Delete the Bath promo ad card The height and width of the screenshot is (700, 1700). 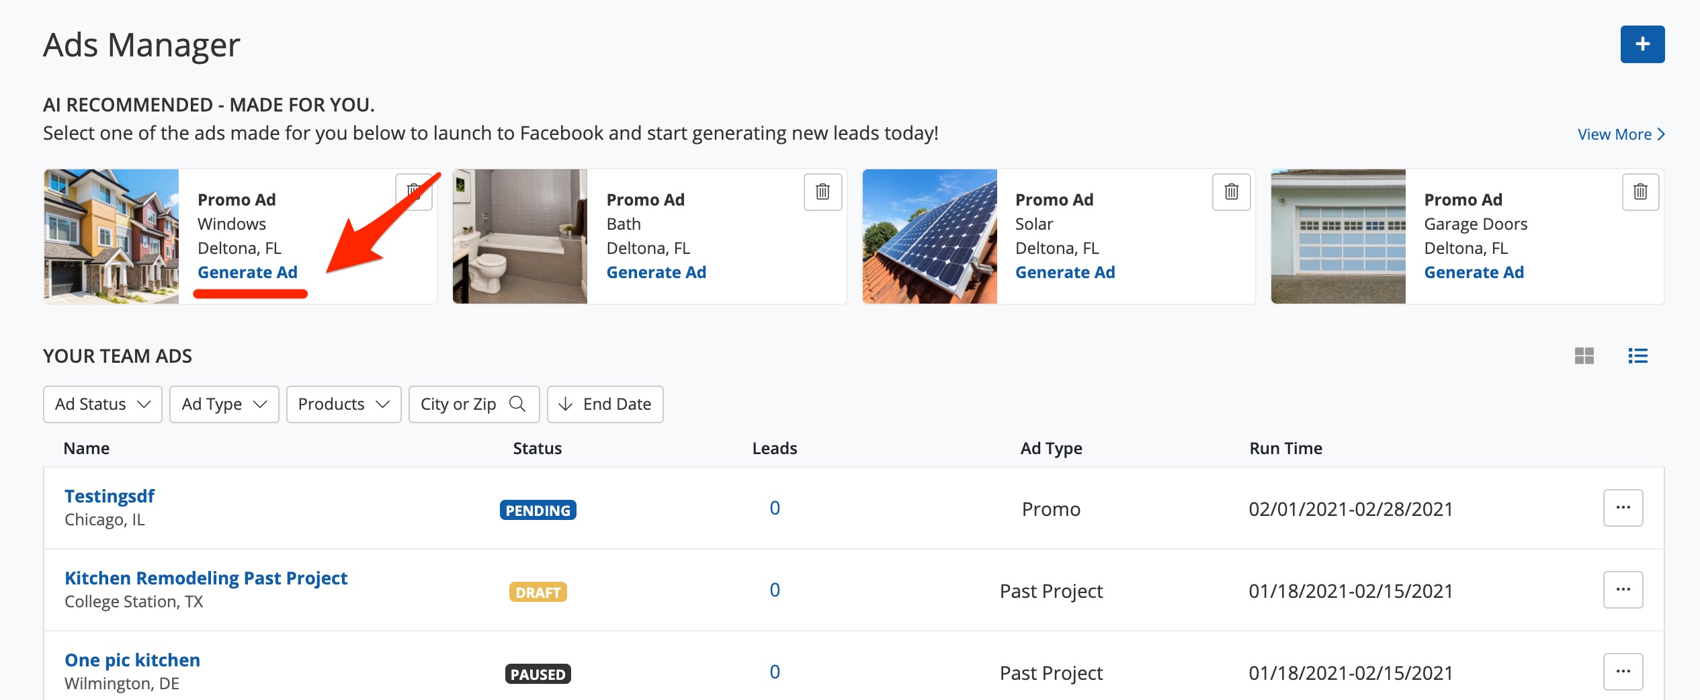click(822, 192)
